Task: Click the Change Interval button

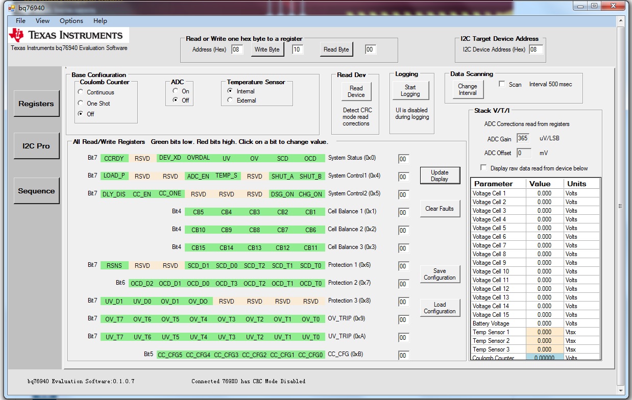Action: (x=467, y=89)
